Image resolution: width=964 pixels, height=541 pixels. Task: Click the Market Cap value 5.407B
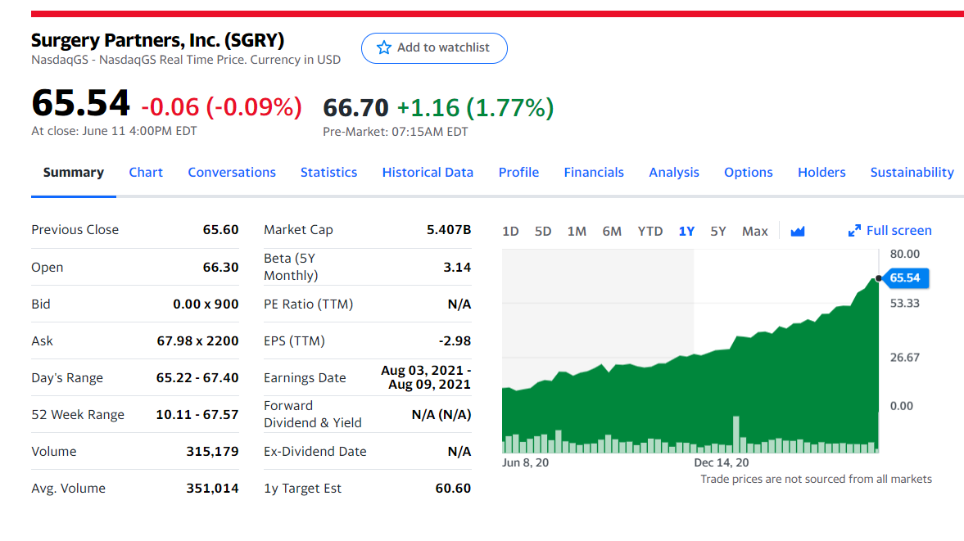[x=449, y=230]
